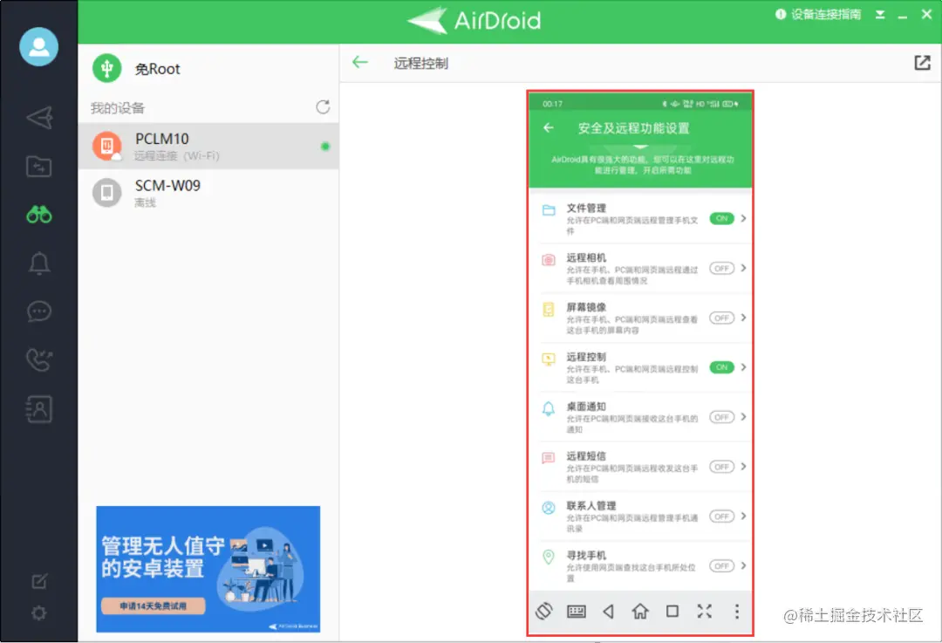942x643 pixels.
Task: Tap the Android back triangle button
Action: (x=608, y=612)
